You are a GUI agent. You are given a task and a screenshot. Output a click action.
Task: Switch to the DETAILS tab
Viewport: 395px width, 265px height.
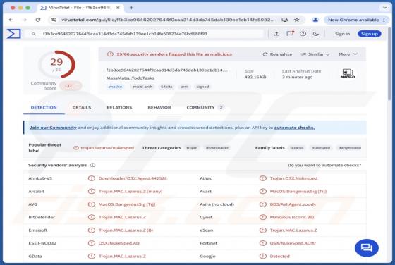[x=82, y=107]
